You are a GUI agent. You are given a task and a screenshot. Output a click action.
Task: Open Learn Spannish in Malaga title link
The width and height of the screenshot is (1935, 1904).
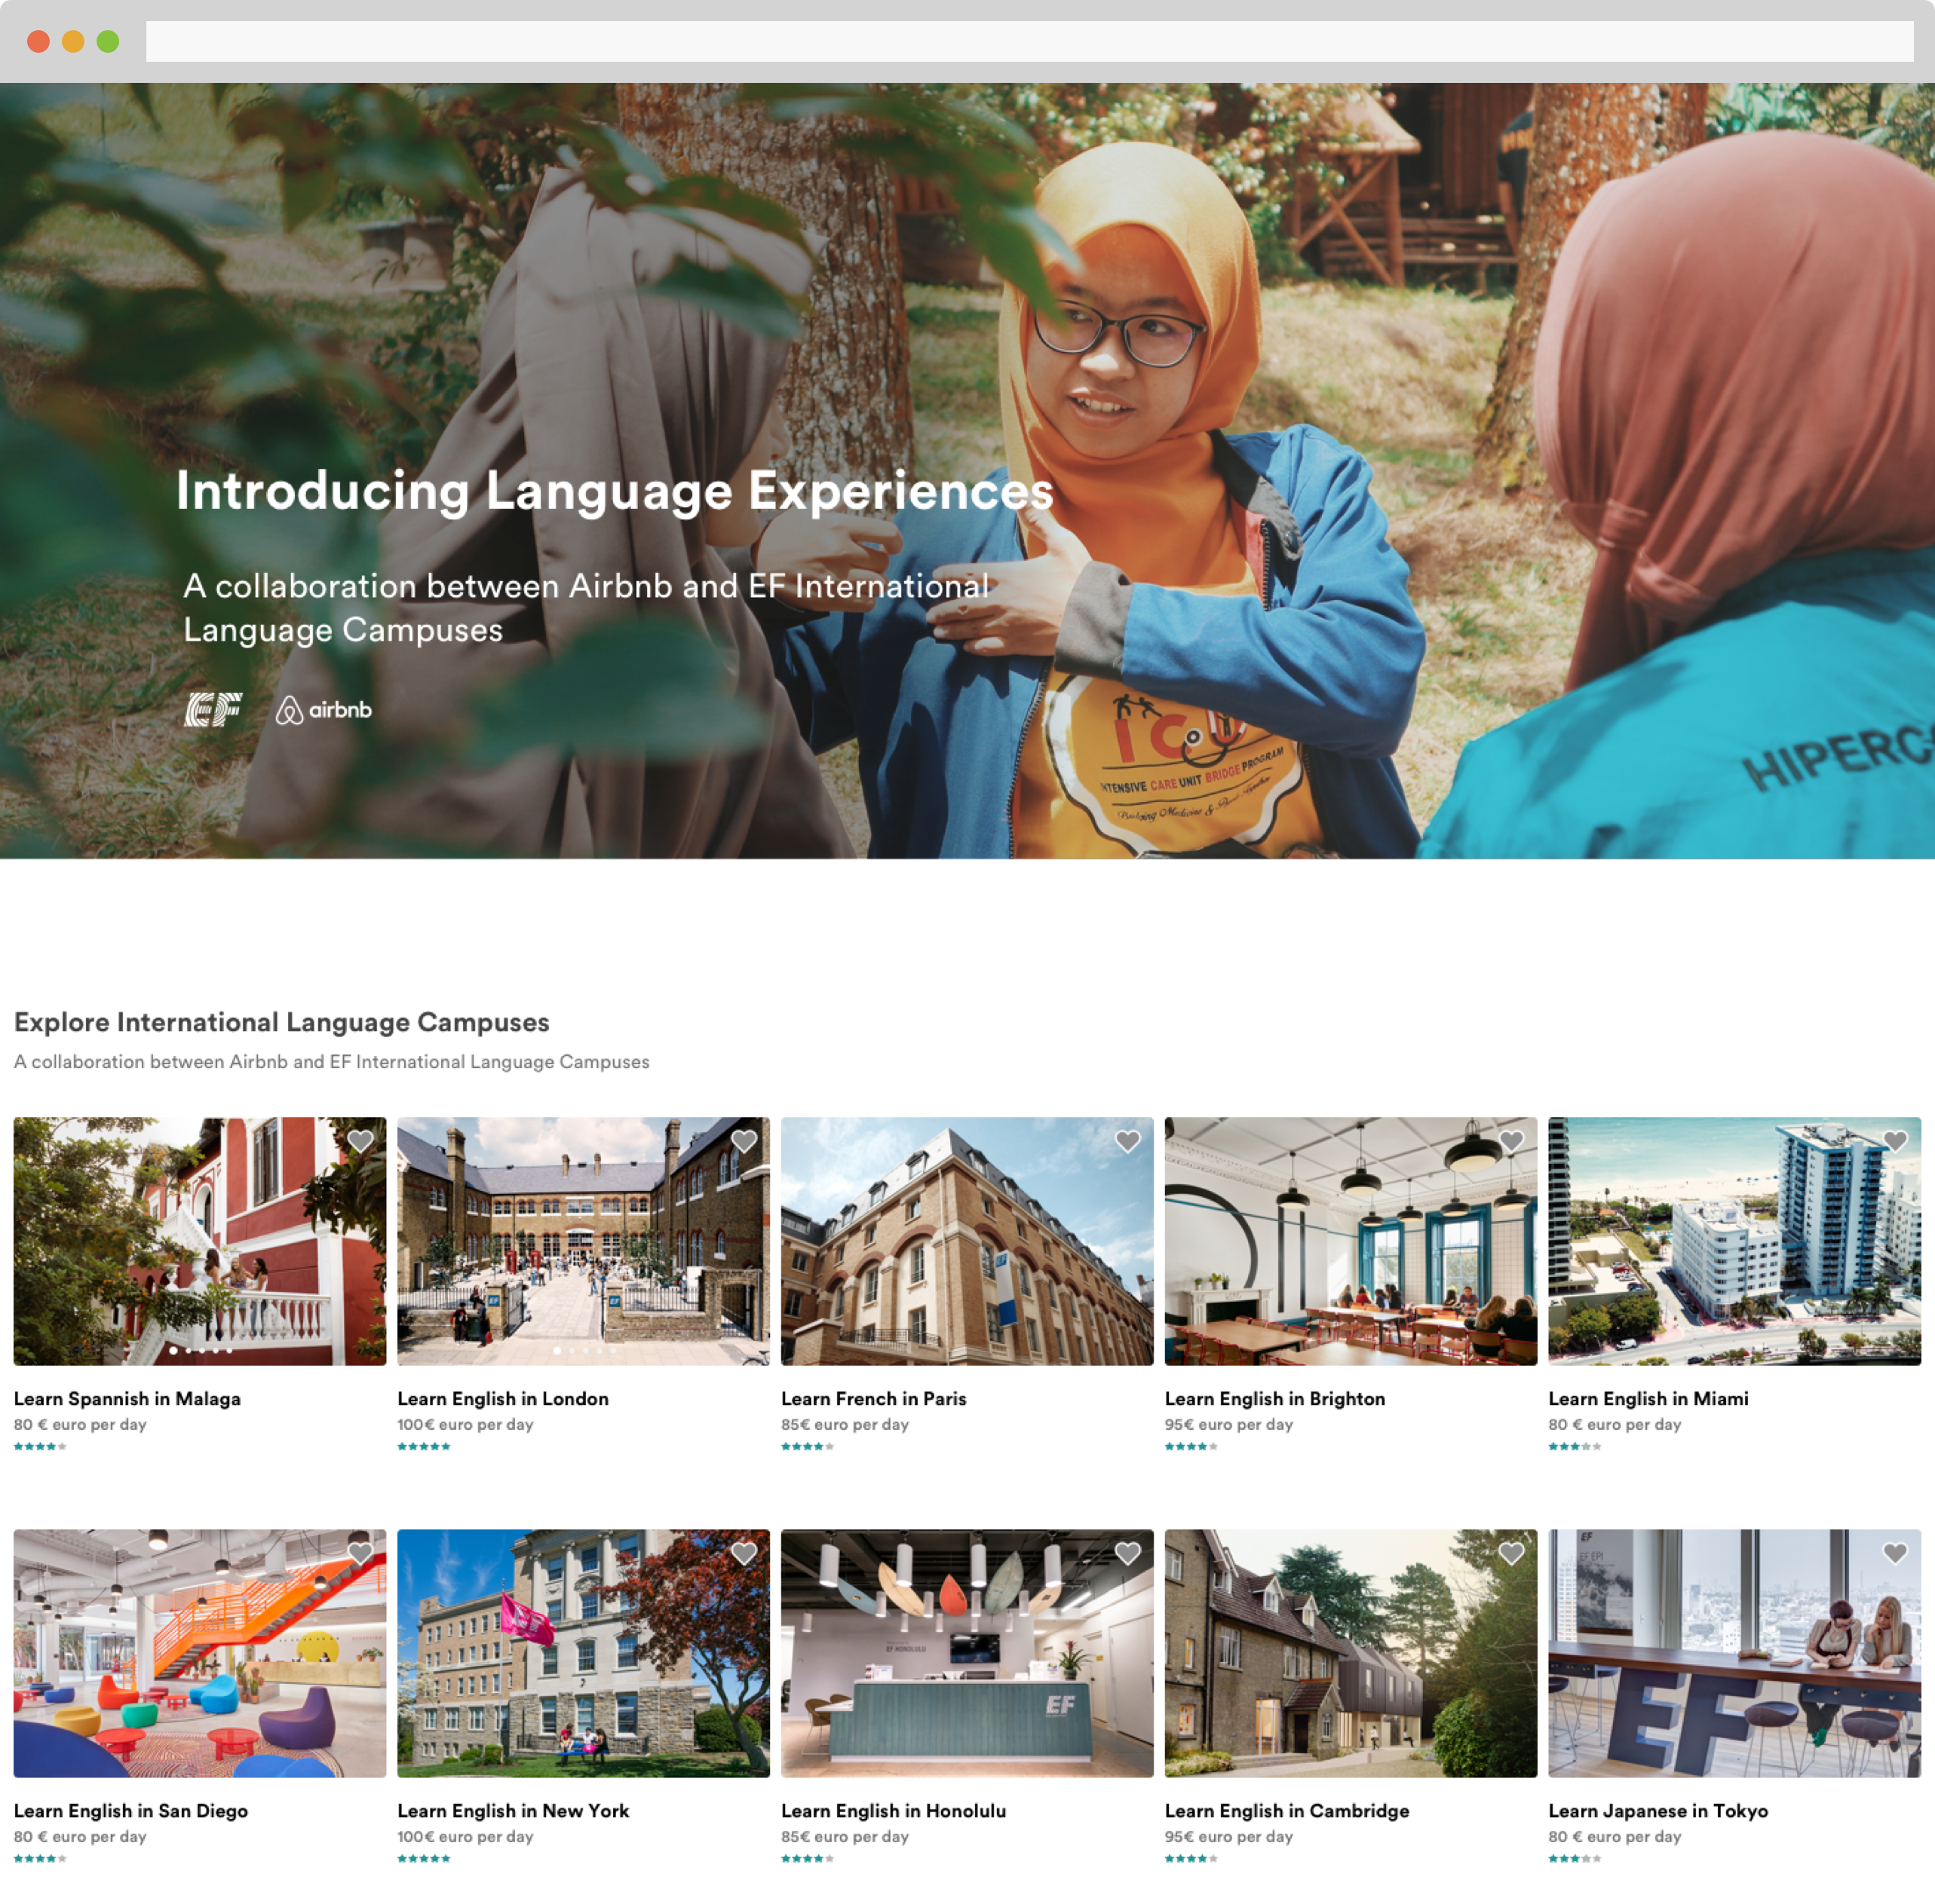[x=127, y=1398]
